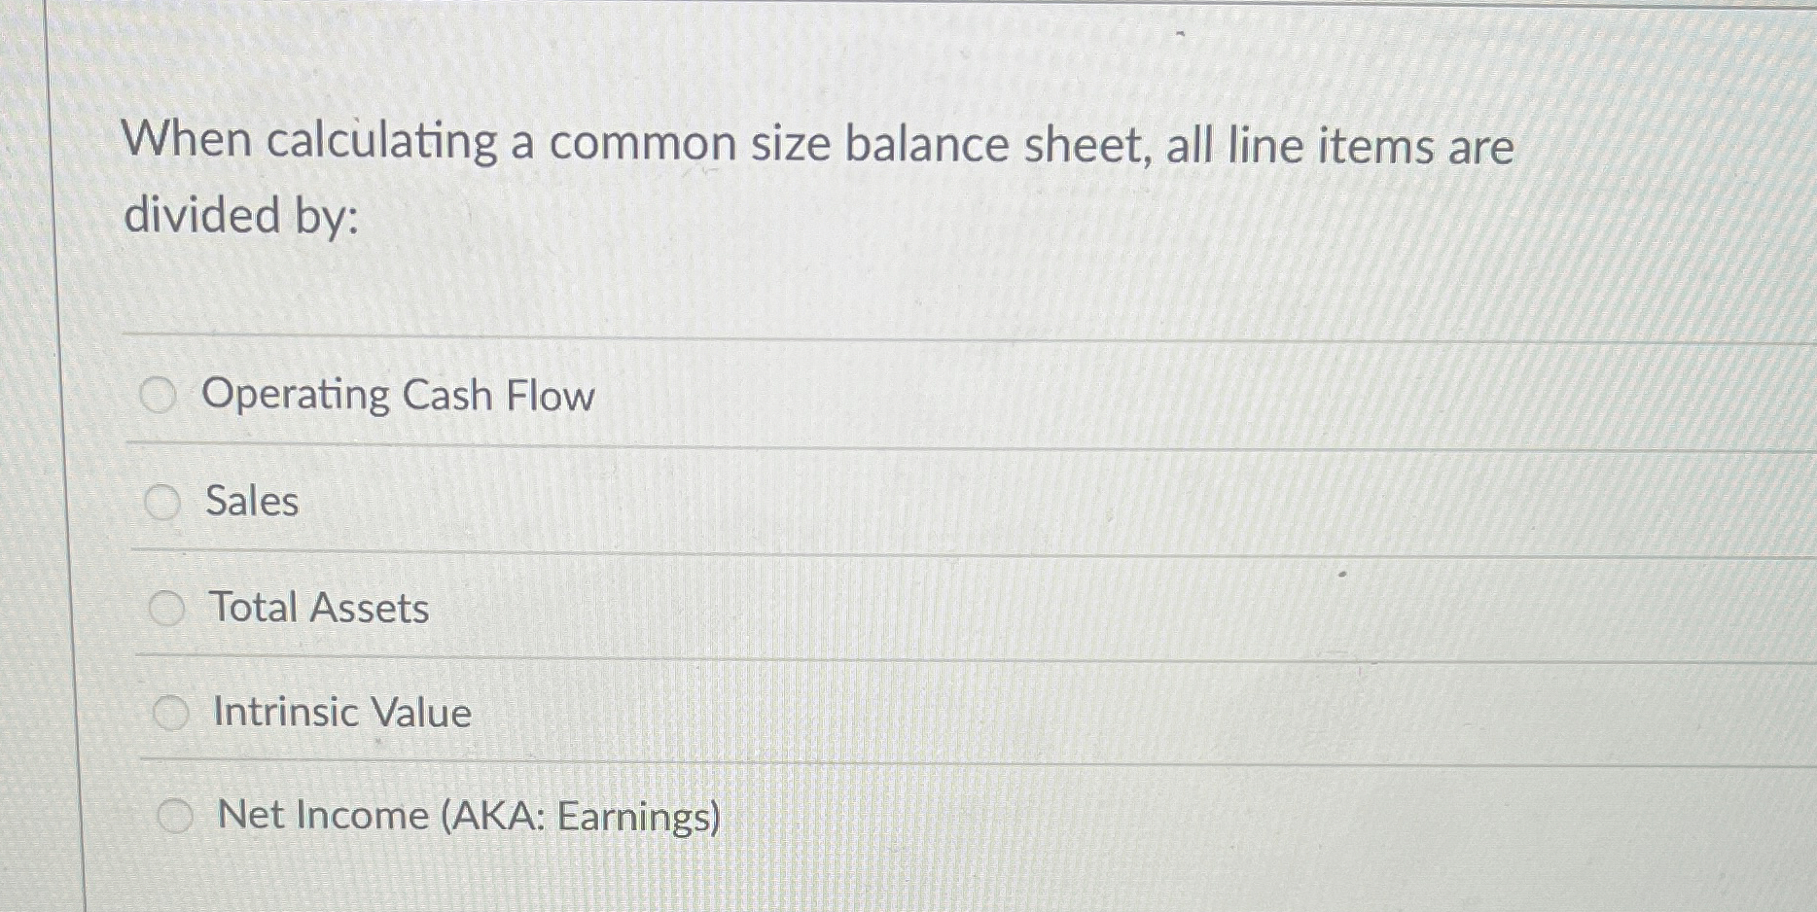The width and height of the screenshot is (1817, 912).
Task: Pick the Intrinsic Value answer row
Action: [x=340, y=712]
